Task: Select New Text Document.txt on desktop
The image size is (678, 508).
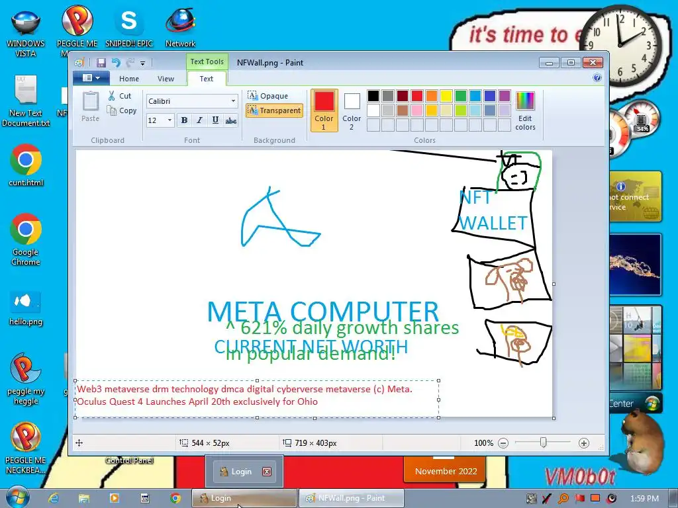Action: (x=26, y=101)
